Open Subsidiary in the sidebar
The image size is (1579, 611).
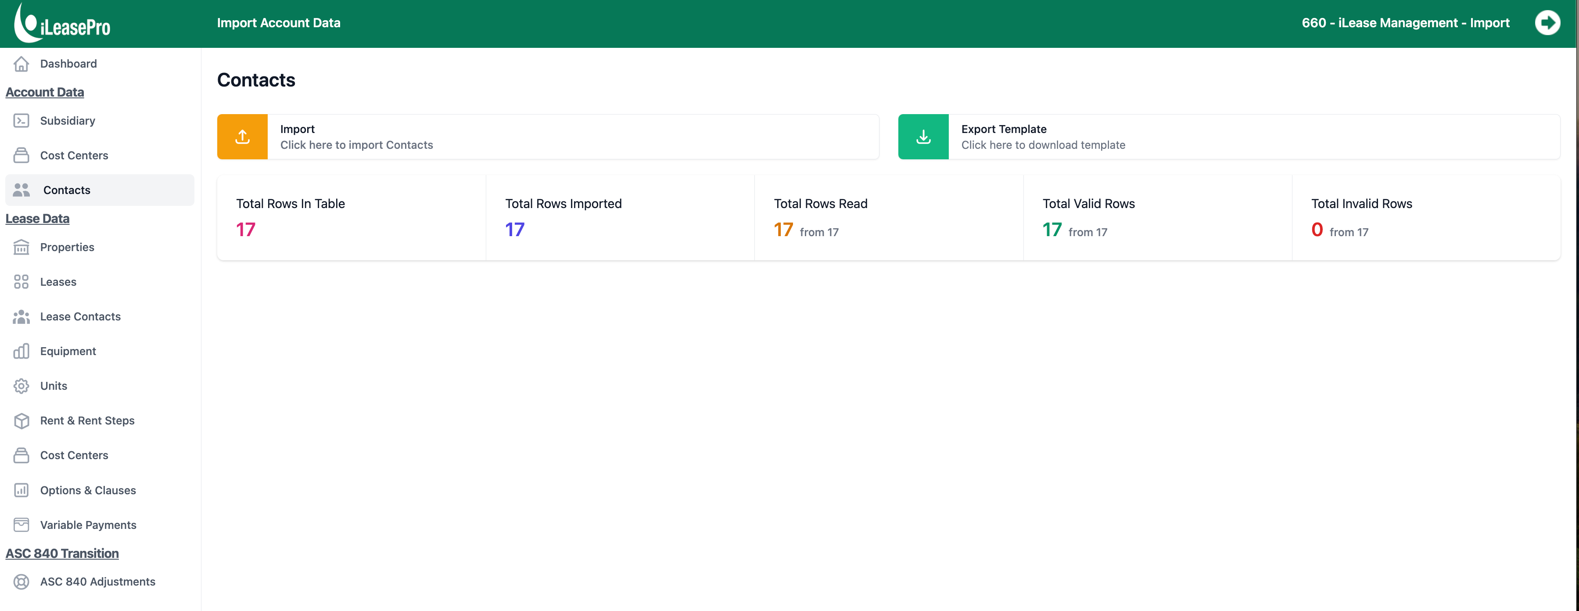coord(100,121)
